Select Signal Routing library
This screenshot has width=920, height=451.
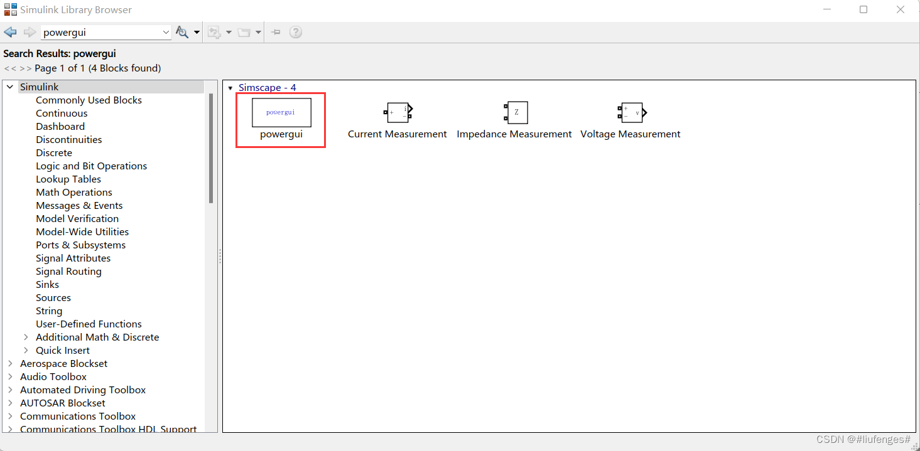68,272
